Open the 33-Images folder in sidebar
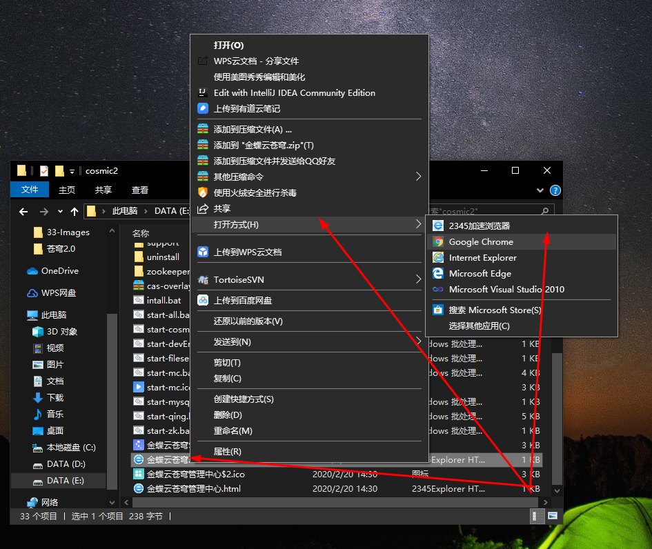 tap(61, 232)
